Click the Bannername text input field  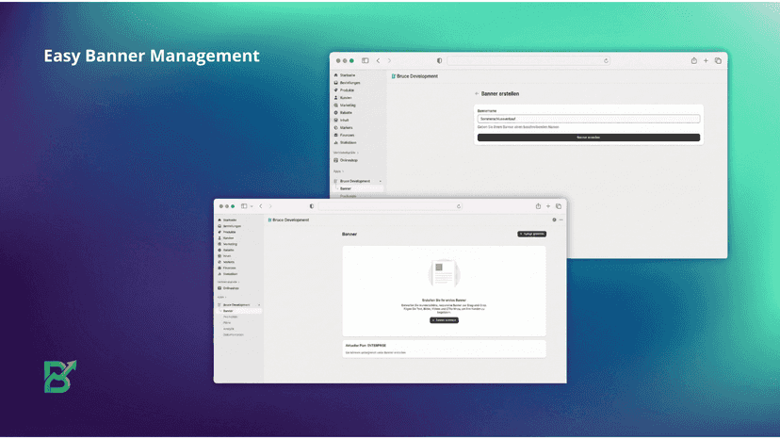click(x=589, y=119)
